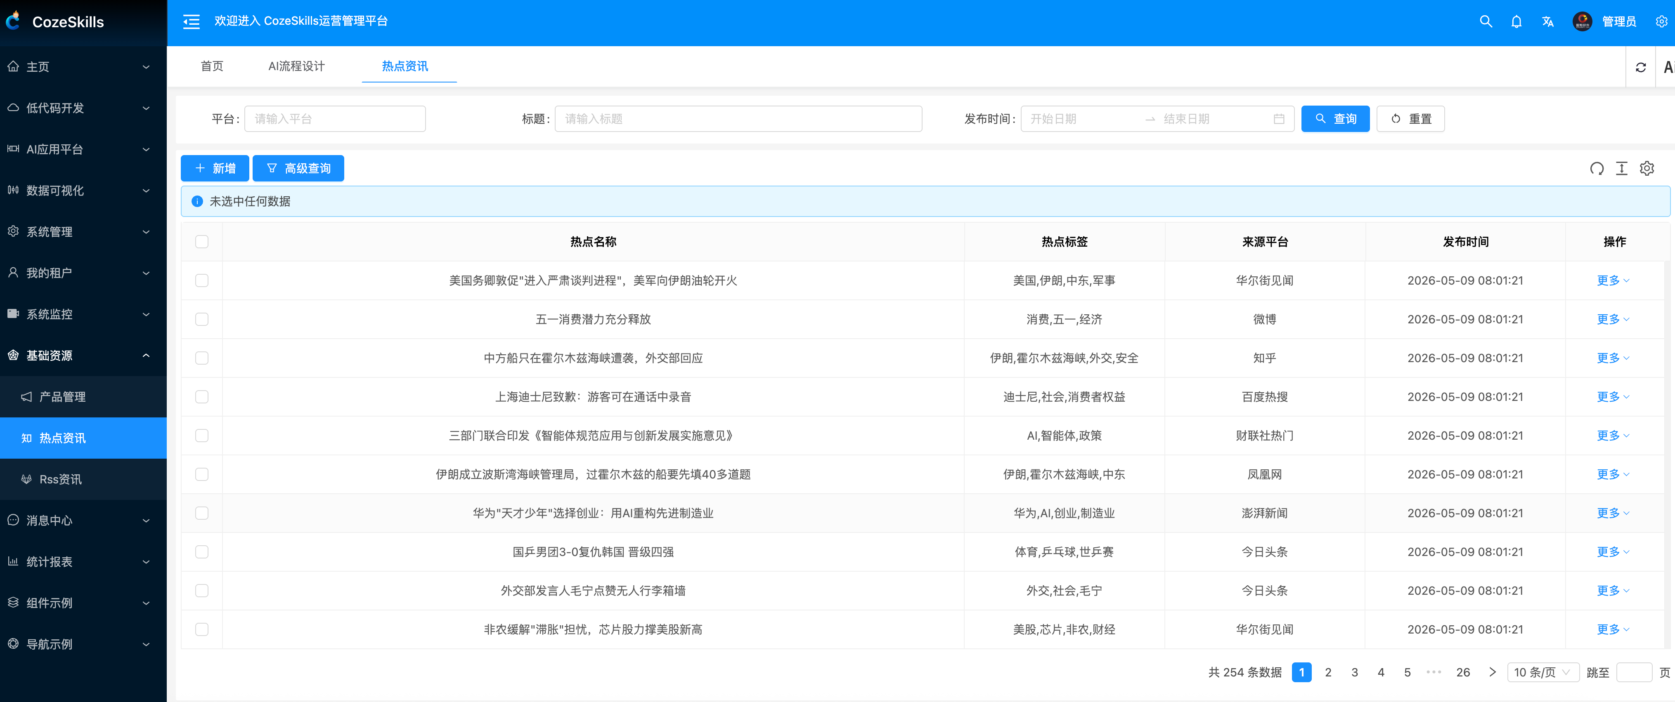The image size is (1675, 702).
Task: Expand the AI应用平台 menu chevron
Action: [146, 149]
